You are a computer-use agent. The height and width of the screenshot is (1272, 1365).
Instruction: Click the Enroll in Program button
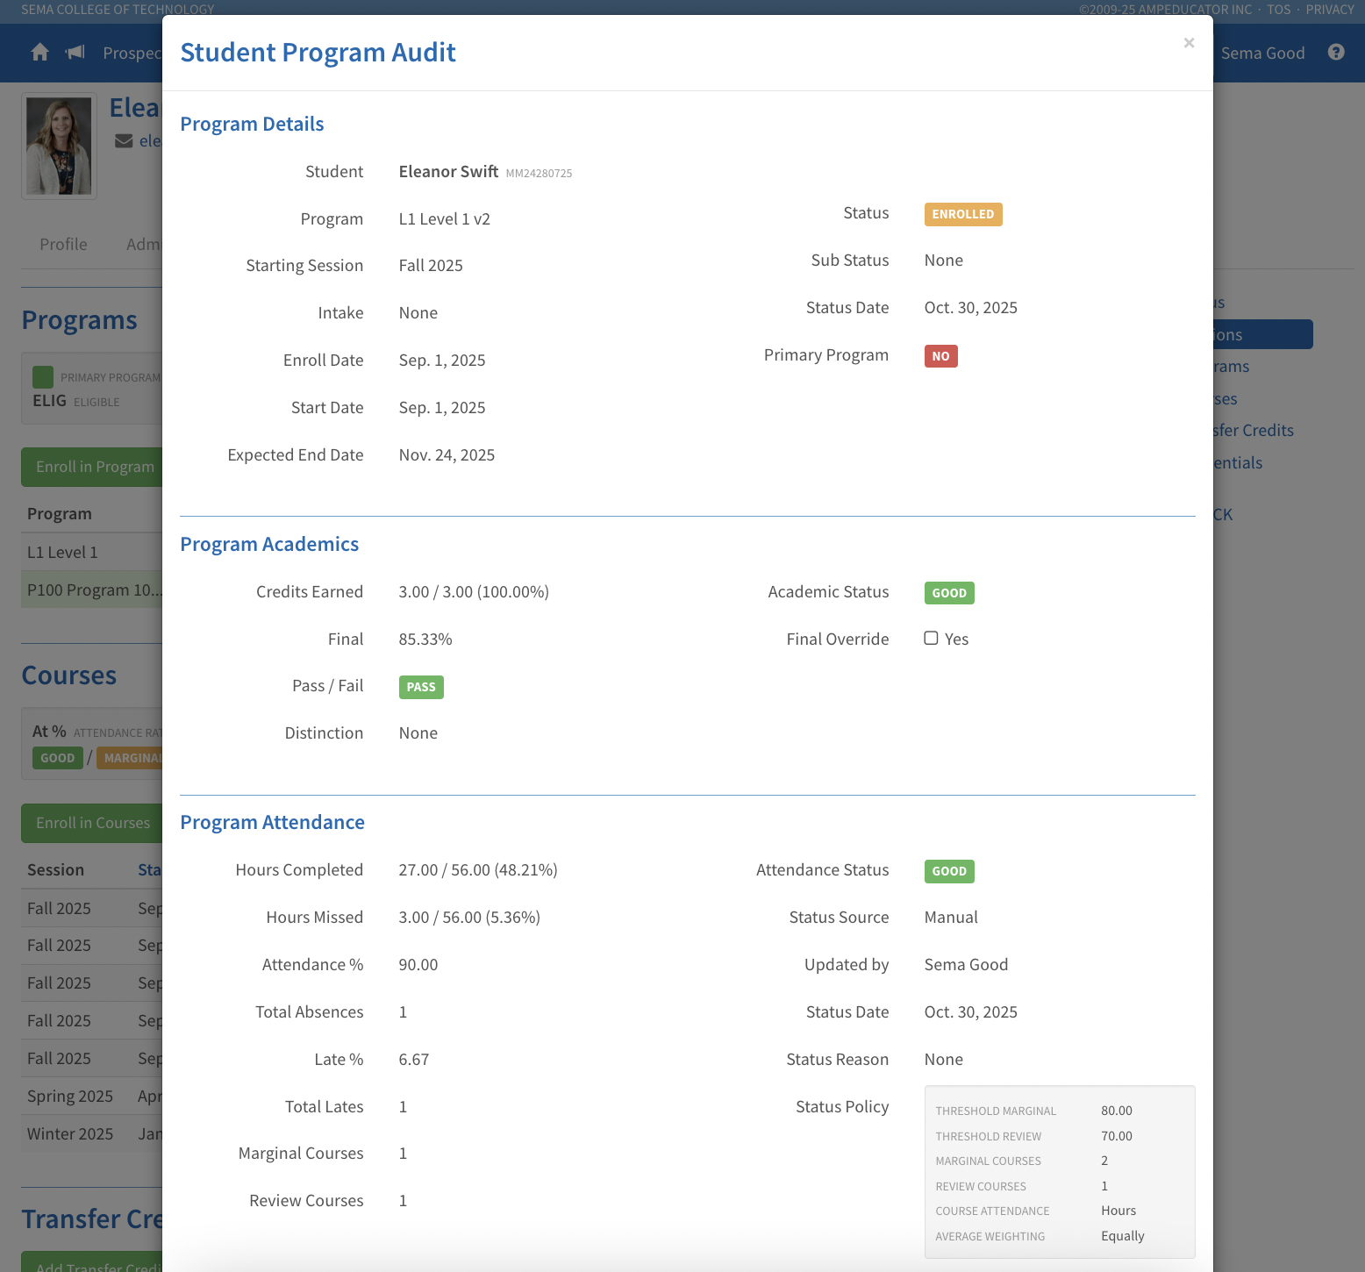(94, 468)
